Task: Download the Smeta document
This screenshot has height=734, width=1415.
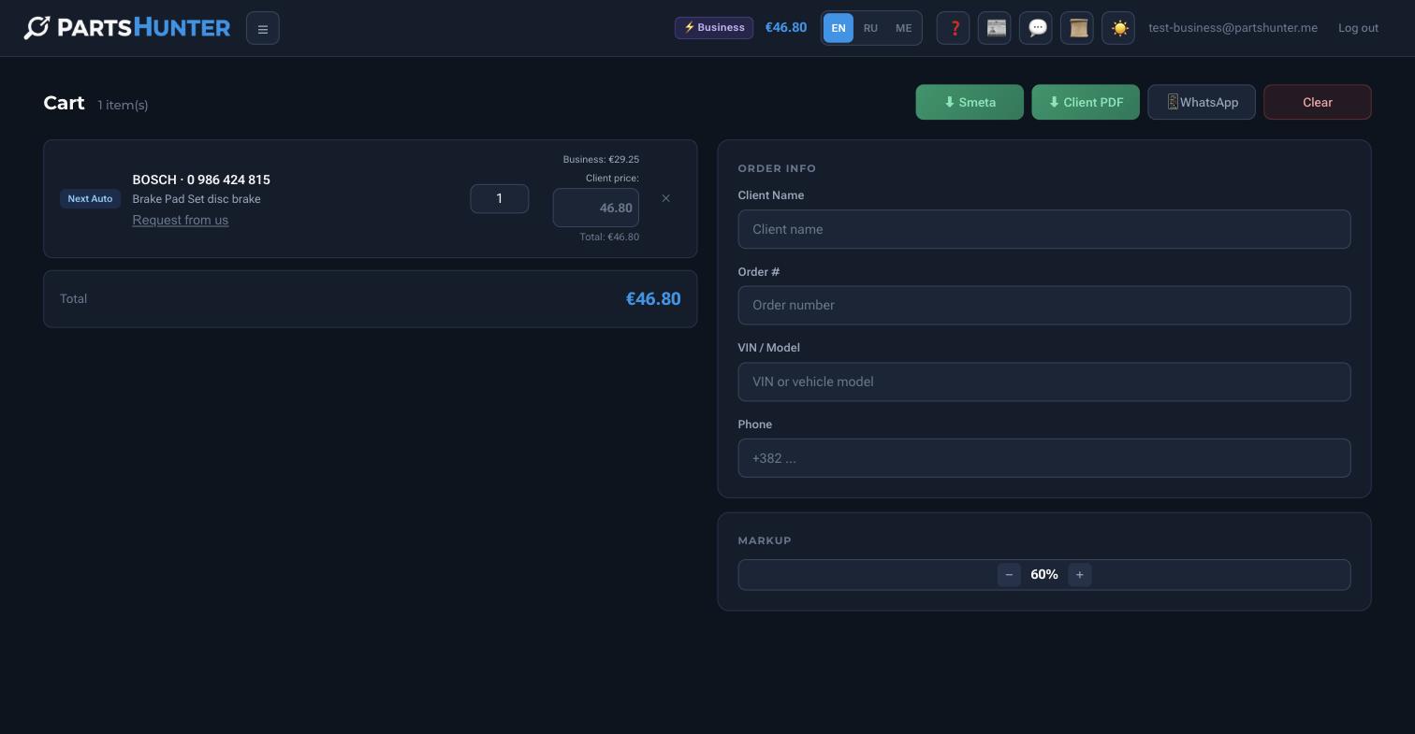Action: coord(970,102)
